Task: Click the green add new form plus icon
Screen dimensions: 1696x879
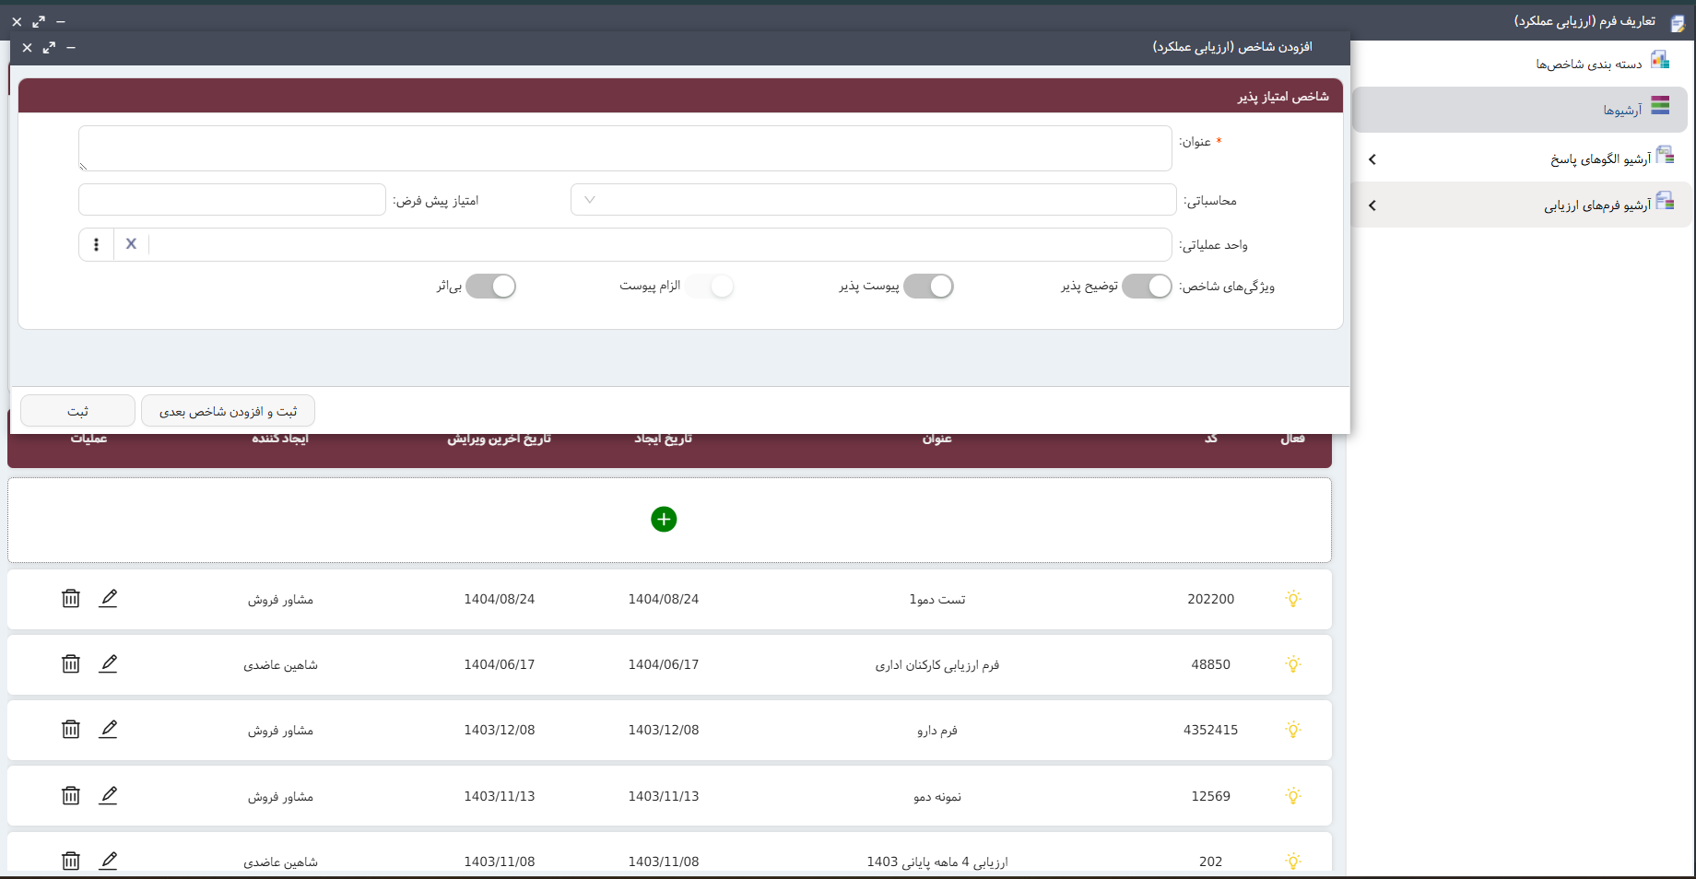Action: [x=664, y=520]
